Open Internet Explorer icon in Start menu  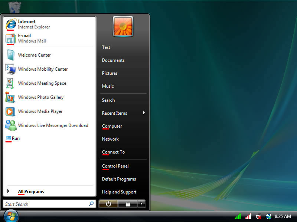(11, 24)
